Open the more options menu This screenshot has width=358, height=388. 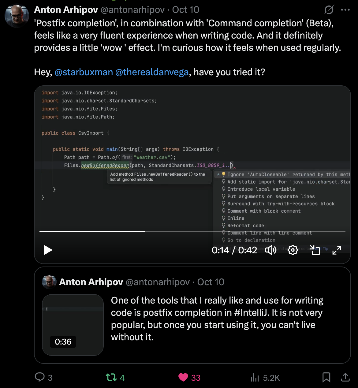[x=345, y=10]
